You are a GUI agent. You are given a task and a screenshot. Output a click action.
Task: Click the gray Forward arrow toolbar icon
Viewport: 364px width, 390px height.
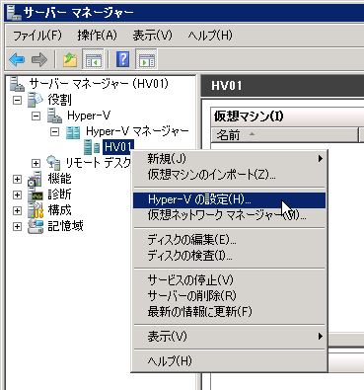(x=39, y=60)
